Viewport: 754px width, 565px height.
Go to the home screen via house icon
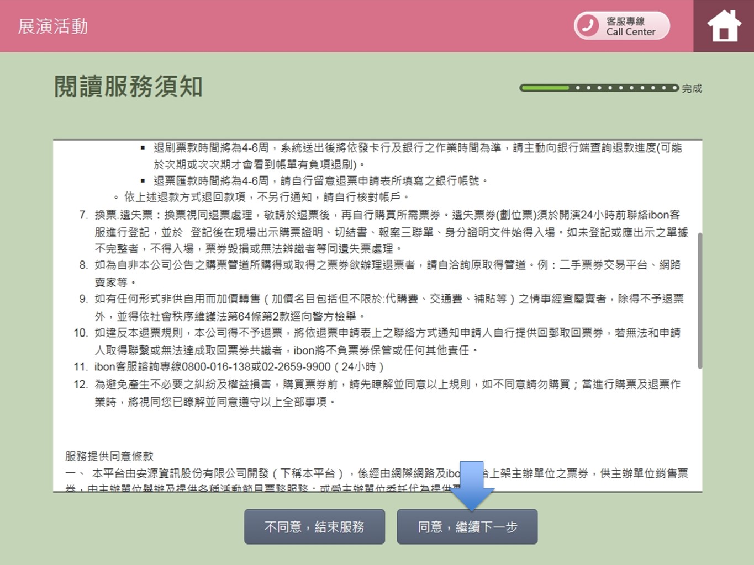(x=724, y=26)
